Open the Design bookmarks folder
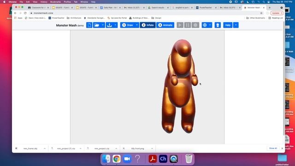295x166 pixels. click(x=156, y=18)
